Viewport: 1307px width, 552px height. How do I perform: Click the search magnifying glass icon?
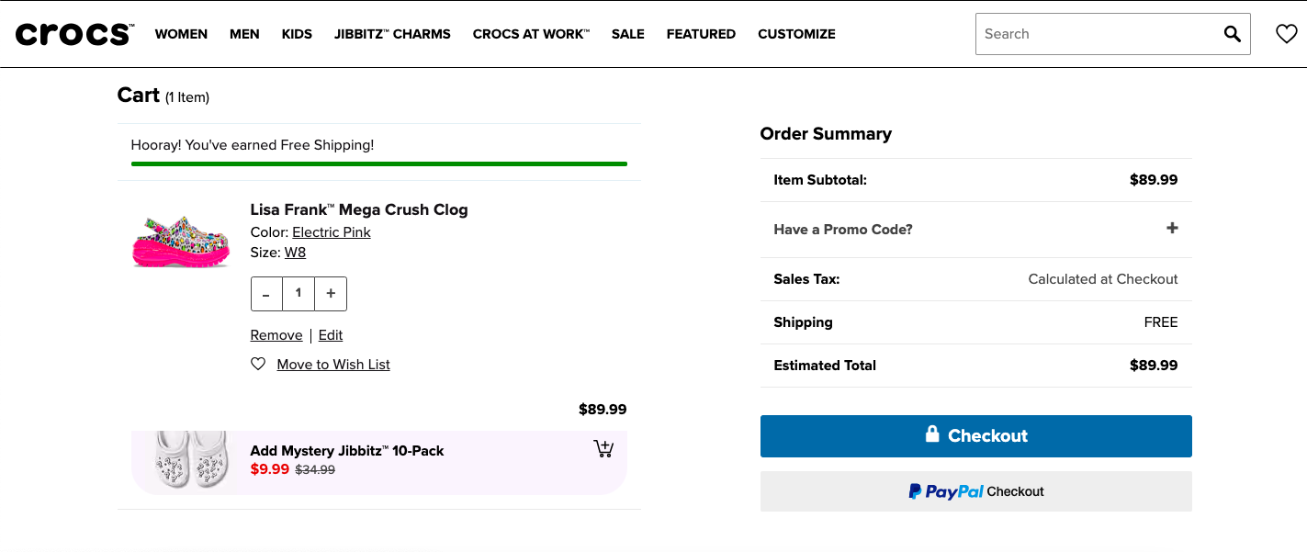pos(1232,33)
